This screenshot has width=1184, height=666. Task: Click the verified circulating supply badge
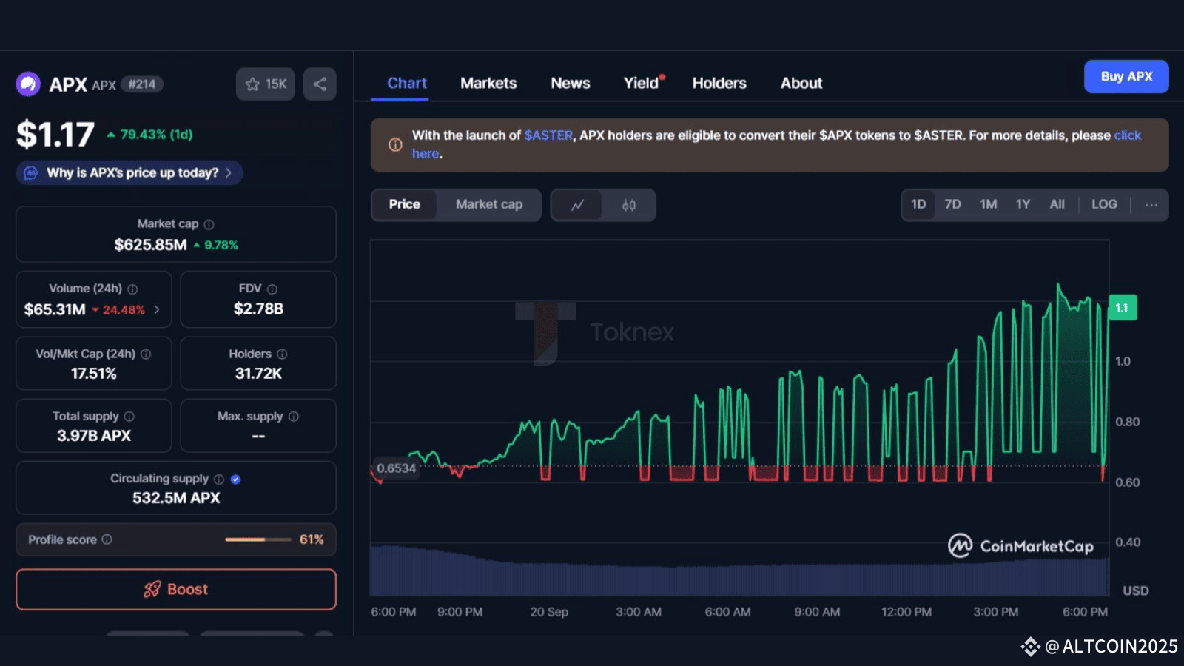pyautogui.click(x=235, y=480)
